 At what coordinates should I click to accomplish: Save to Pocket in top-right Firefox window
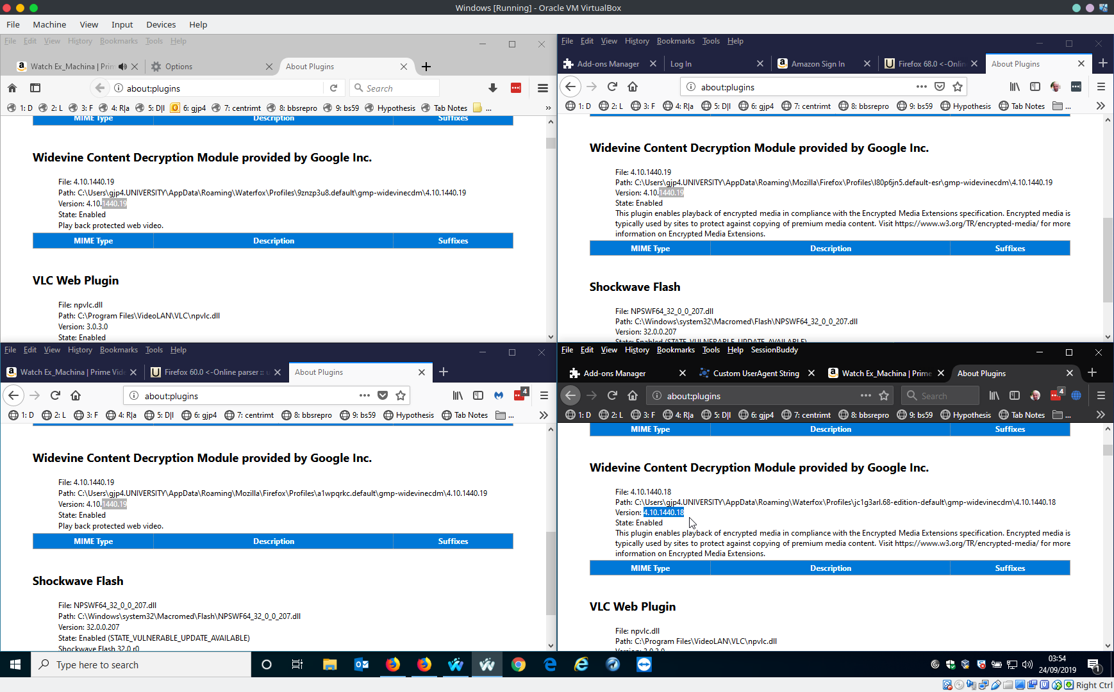pyautogui.click(x=940, y=86)
